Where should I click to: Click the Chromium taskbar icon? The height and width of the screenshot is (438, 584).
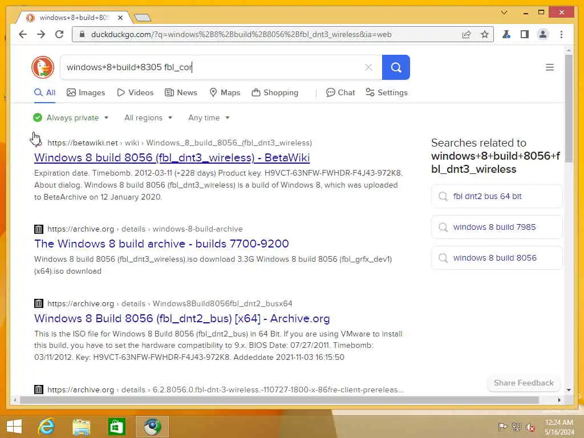[x=152, y=427]
